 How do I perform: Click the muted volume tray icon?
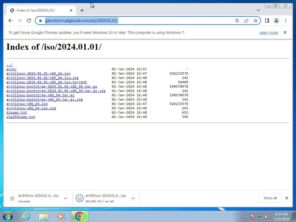tap(267, 217)
